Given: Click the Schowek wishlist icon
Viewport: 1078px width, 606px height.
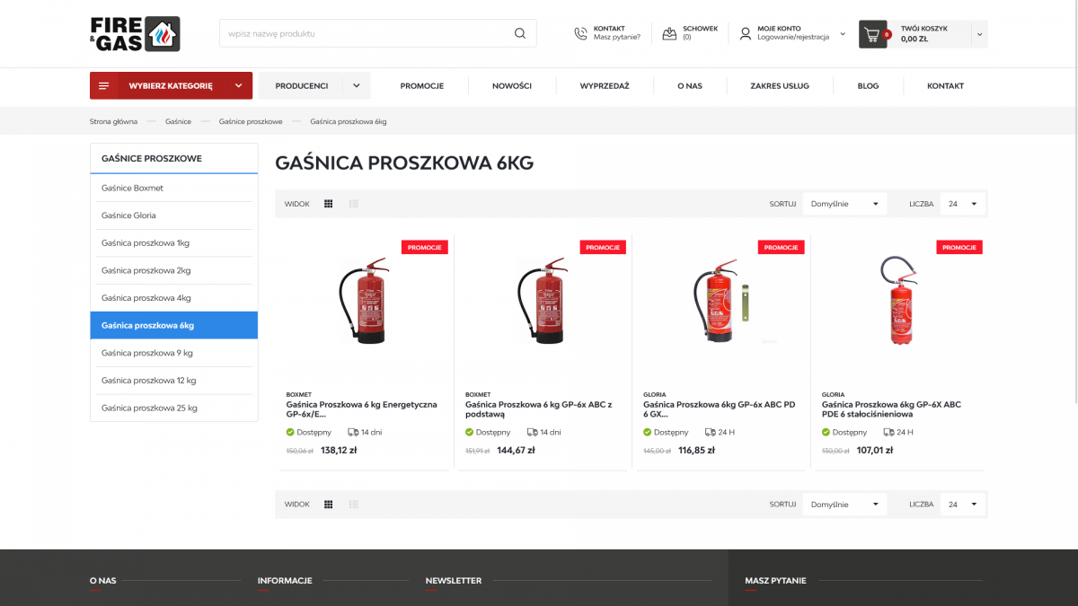Looking at the screenshot, I should click(669, 34).
